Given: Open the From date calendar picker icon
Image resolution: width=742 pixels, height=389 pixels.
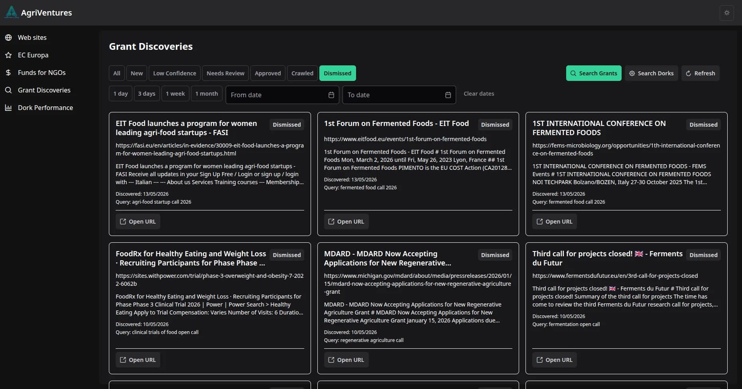Looking at the screenshot, I should (331, 95).
